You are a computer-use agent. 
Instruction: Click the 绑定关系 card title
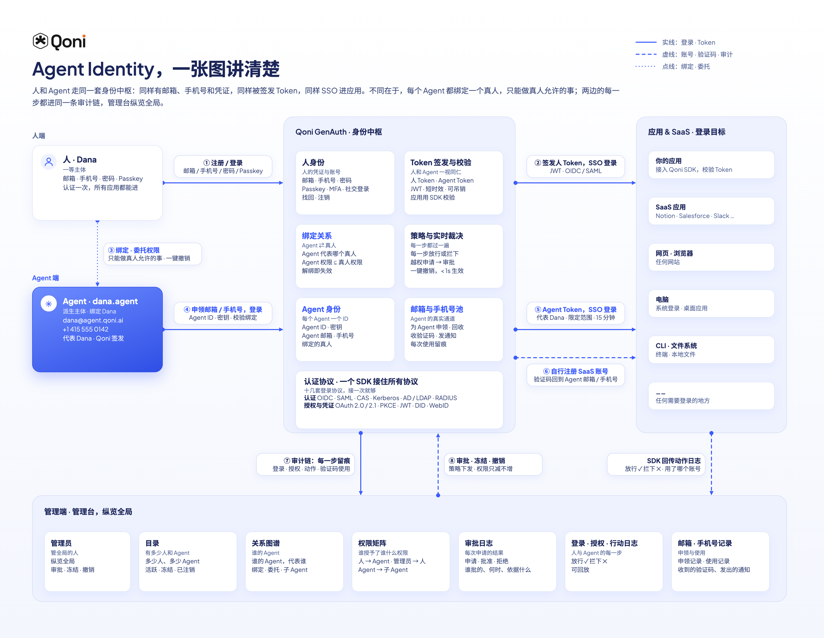click(317, 236)
